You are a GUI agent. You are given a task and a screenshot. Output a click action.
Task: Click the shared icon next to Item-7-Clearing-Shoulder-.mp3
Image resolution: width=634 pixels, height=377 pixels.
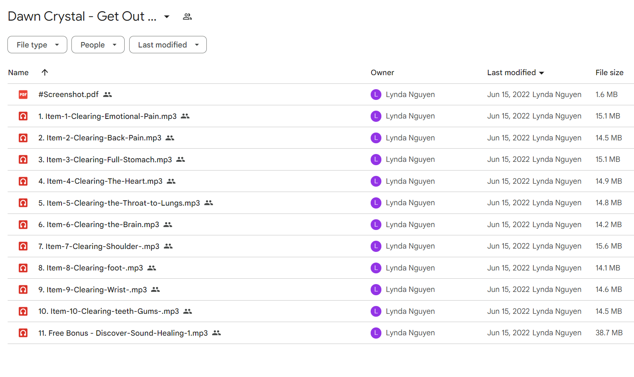pyautogui.click(x=168, y=246)
